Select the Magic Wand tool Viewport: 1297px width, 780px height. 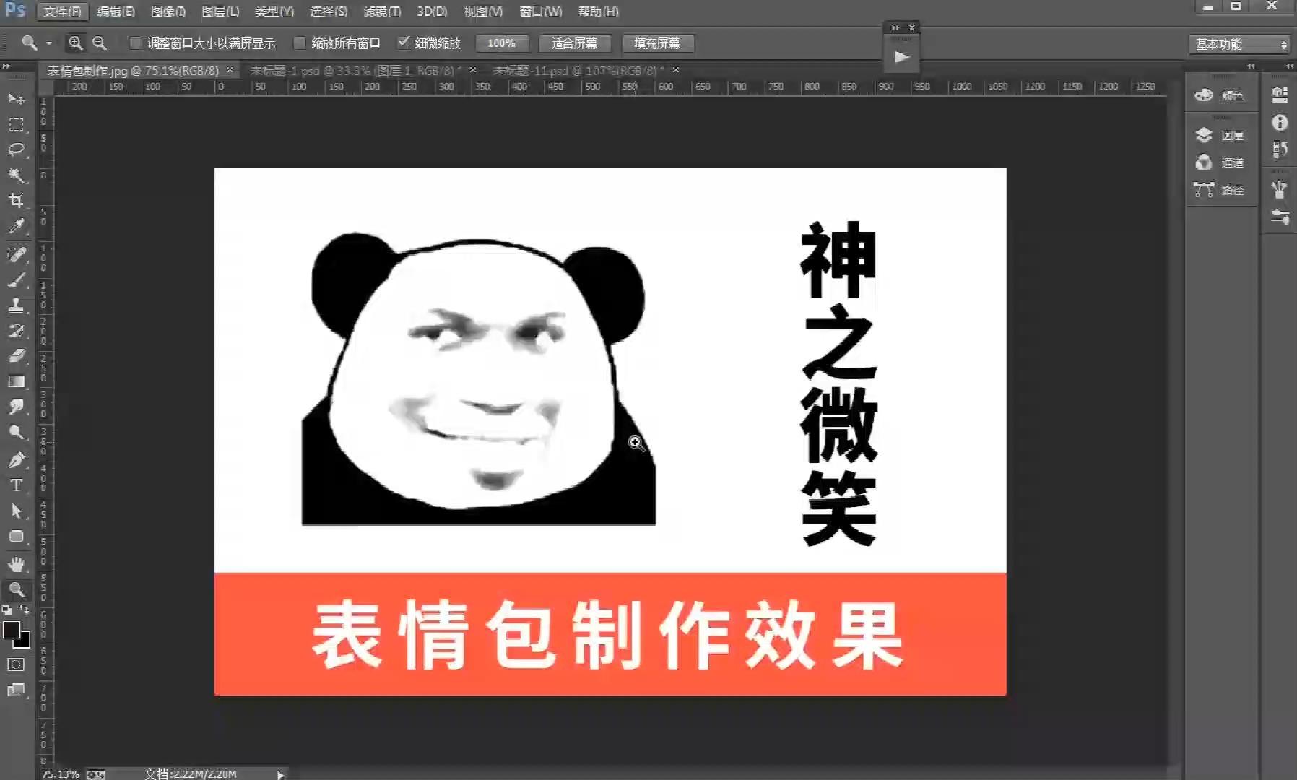16,175
